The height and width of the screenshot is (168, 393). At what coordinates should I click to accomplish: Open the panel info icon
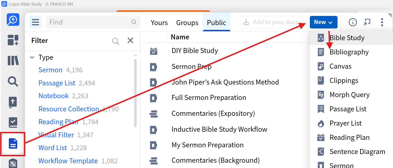click(353, 22)
